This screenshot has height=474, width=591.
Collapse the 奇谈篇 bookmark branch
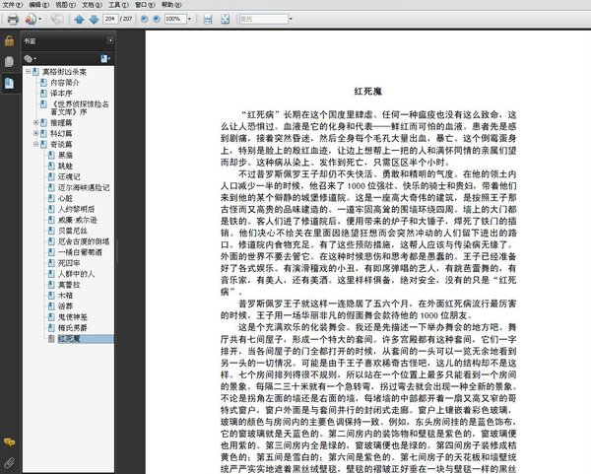pyautogui.click(x=36, y=144)
